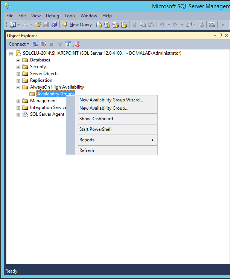Expand the Databases folder

(x=18, y=60)
